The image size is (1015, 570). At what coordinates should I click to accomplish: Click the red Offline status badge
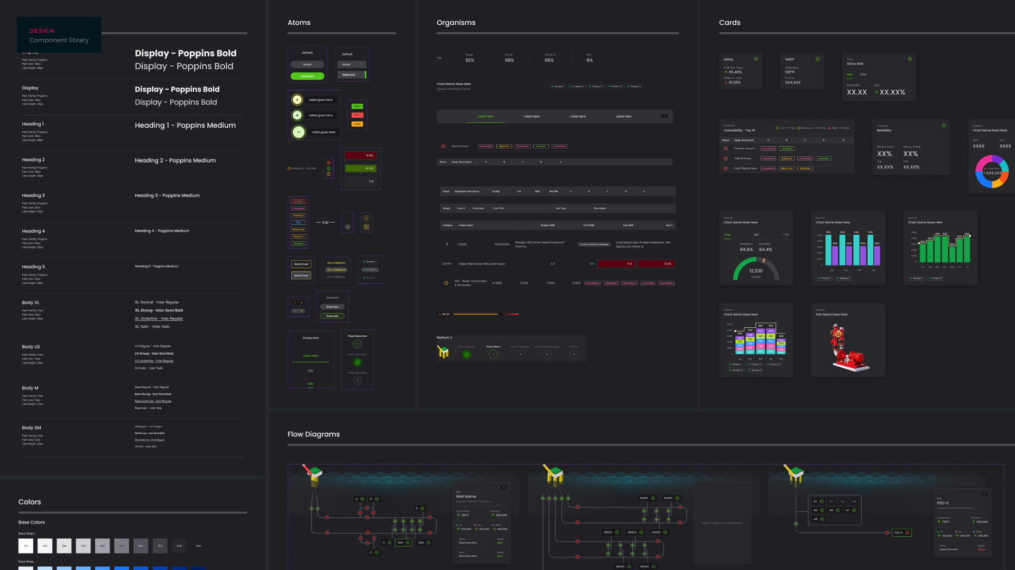point(357,115)
